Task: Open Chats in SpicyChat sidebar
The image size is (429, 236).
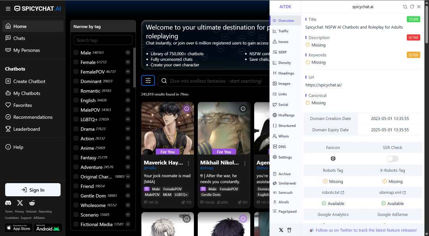Action: click(33, 38)
